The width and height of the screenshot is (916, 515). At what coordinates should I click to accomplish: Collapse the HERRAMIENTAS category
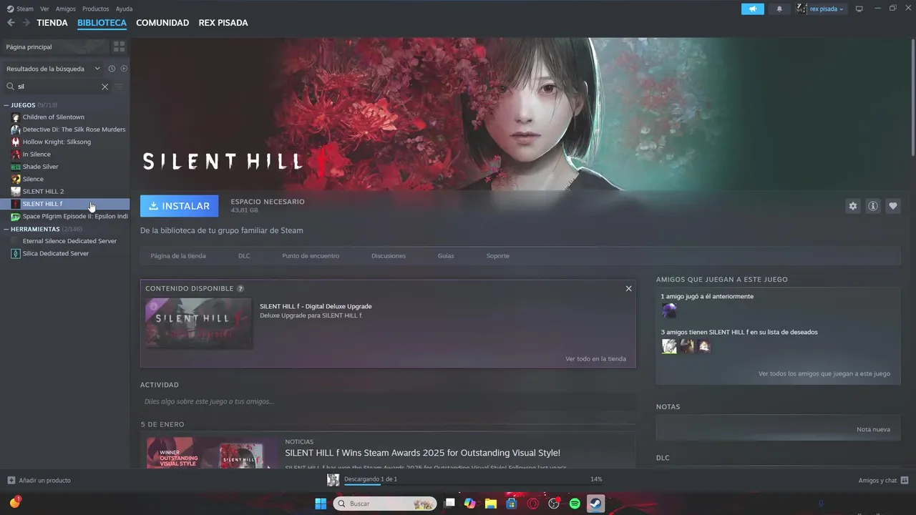(7, 230)
